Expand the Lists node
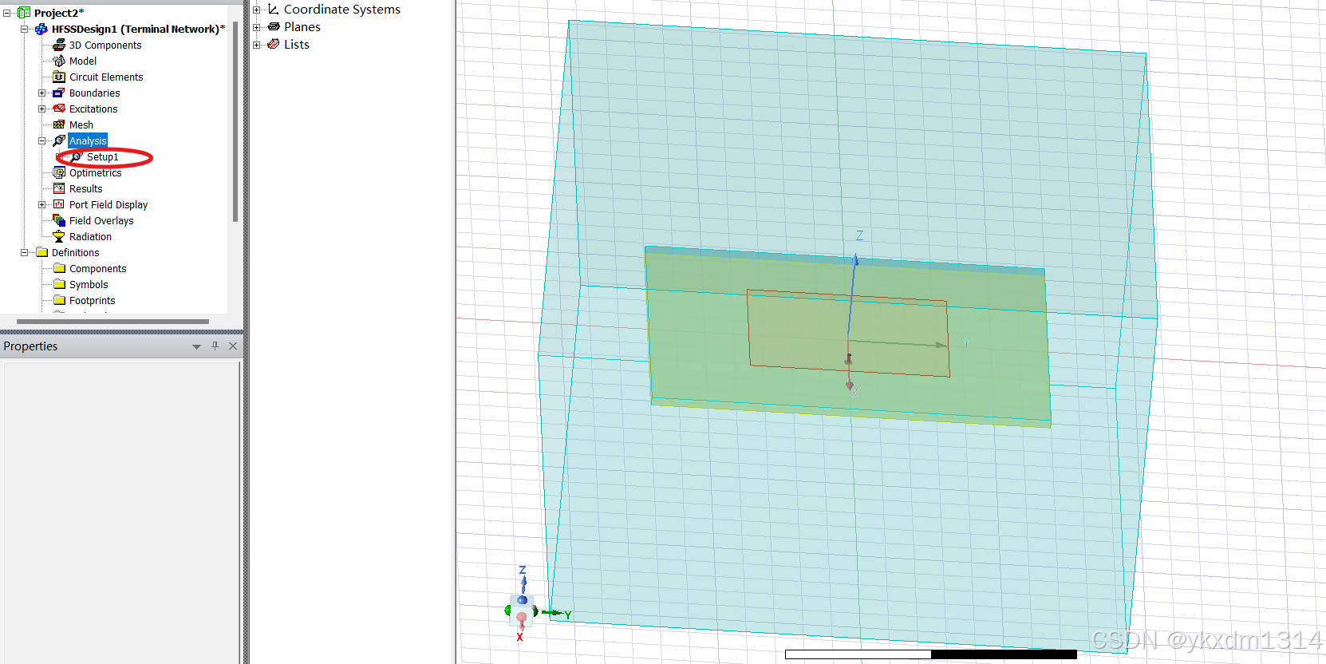Image resolution: width=1326 pixels, height=664 pixels. (257, 45)
